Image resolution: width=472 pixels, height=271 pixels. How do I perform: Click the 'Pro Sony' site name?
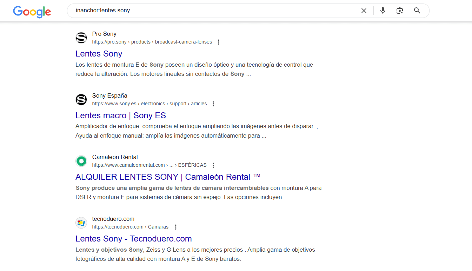[x=104, y=34]
